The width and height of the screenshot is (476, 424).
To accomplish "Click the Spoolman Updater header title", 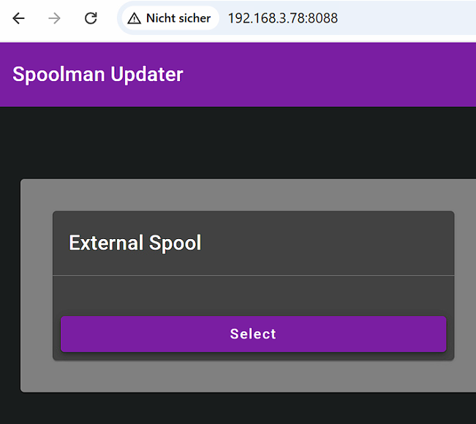I will pos(98,75).
